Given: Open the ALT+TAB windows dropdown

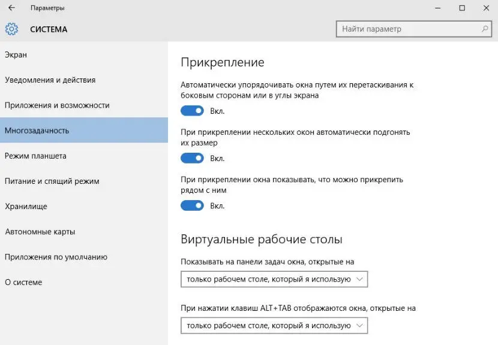Looking at the screenshot, I should pyautogui.click(x=274, y=325).
